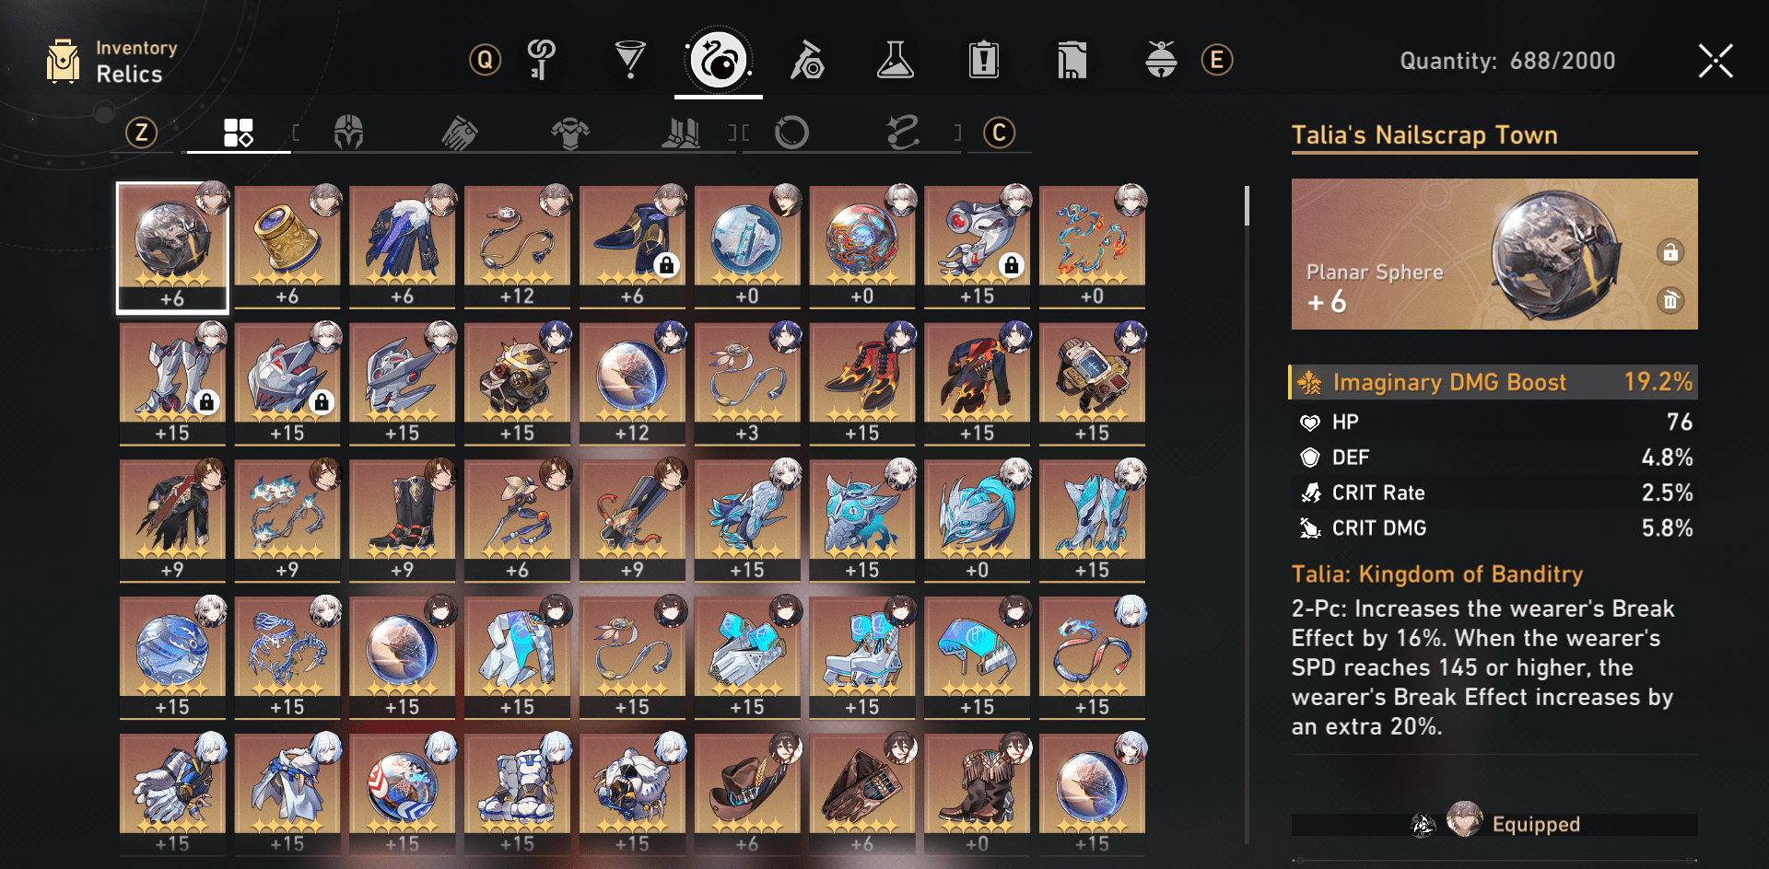
Task: Filter relics by Link Rope slot
Action: [x=903, y=133]
